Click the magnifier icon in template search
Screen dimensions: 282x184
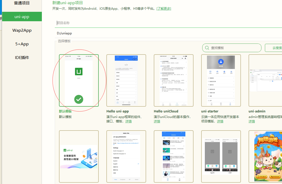tap(207, 48)
